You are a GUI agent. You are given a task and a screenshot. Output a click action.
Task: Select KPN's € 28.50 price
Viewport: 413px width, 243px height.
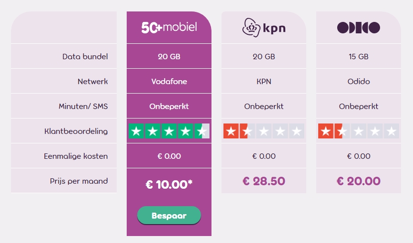coord(264,181)
